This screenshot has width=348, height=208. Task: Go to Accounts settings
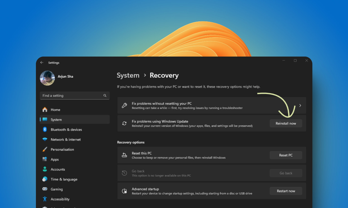pos(75,169)
